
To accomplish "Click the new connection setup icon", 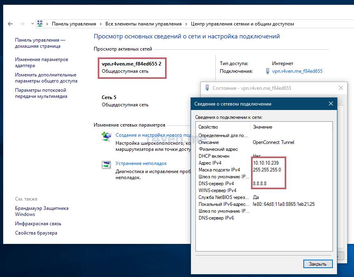I will coord(106,137).
